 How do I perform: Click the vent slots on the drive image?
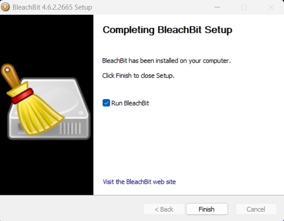pyautogui.click(x=70, y=128)
